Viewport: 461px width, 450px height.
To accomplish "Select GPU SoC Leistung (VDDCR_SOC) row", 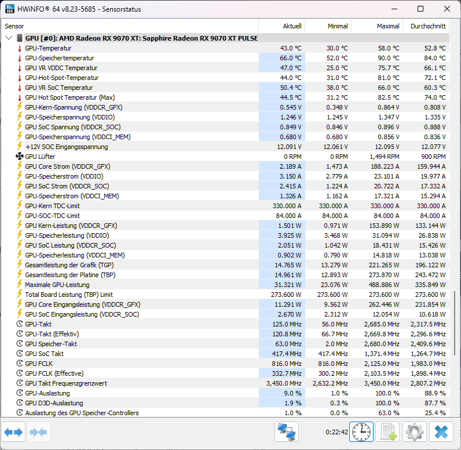I will click(232, 245).
